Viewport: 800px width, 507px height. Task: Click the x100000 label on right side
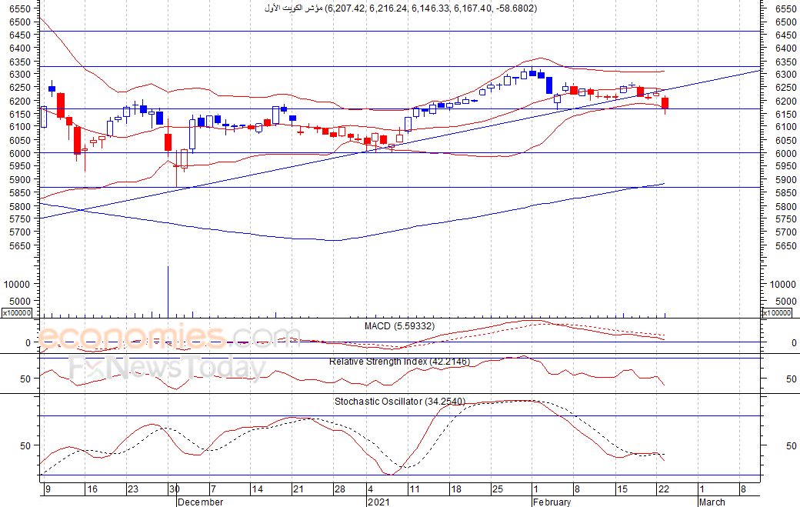(777, 313)
